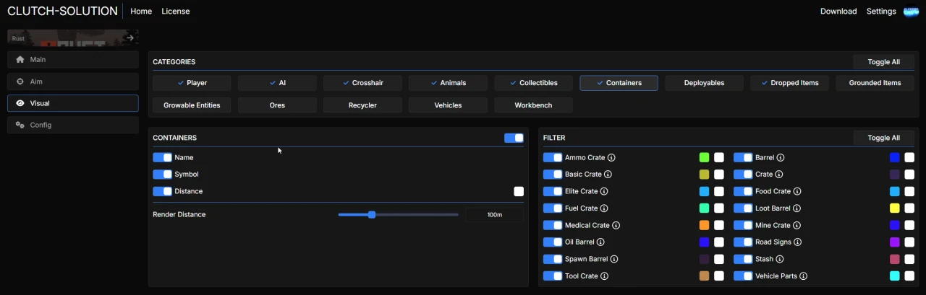Disable the main Containers toggle switch

click(514, 138)
